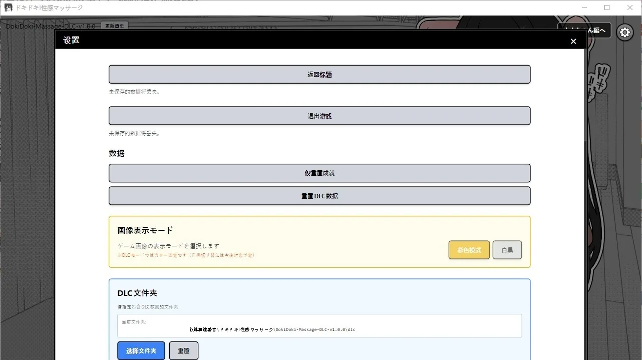The height and width of the screenshot is (360, 642).
Task: Click the 重置DLC数据 button
Action: pos(319,196)
